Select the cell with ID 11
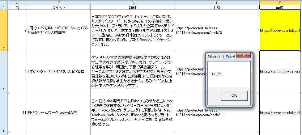Screen dimensions: 302x135 click(x=17, y=112)
